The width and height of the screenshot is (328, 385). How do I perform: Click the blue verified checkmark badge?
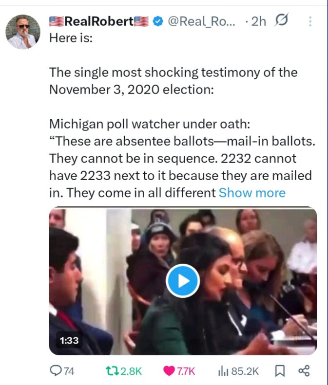[x=158, y=21]
